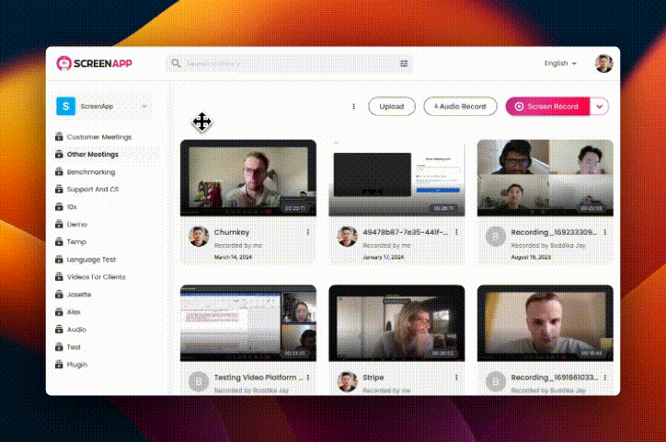
Task: Click the Plugin folder icon
Action: 59,365
